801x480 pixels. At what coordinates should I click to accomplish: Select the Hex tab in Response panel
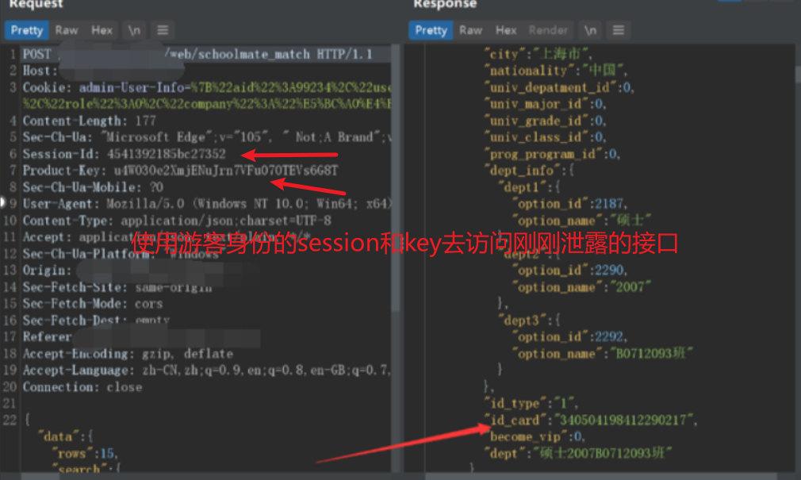tap(506, 30)
